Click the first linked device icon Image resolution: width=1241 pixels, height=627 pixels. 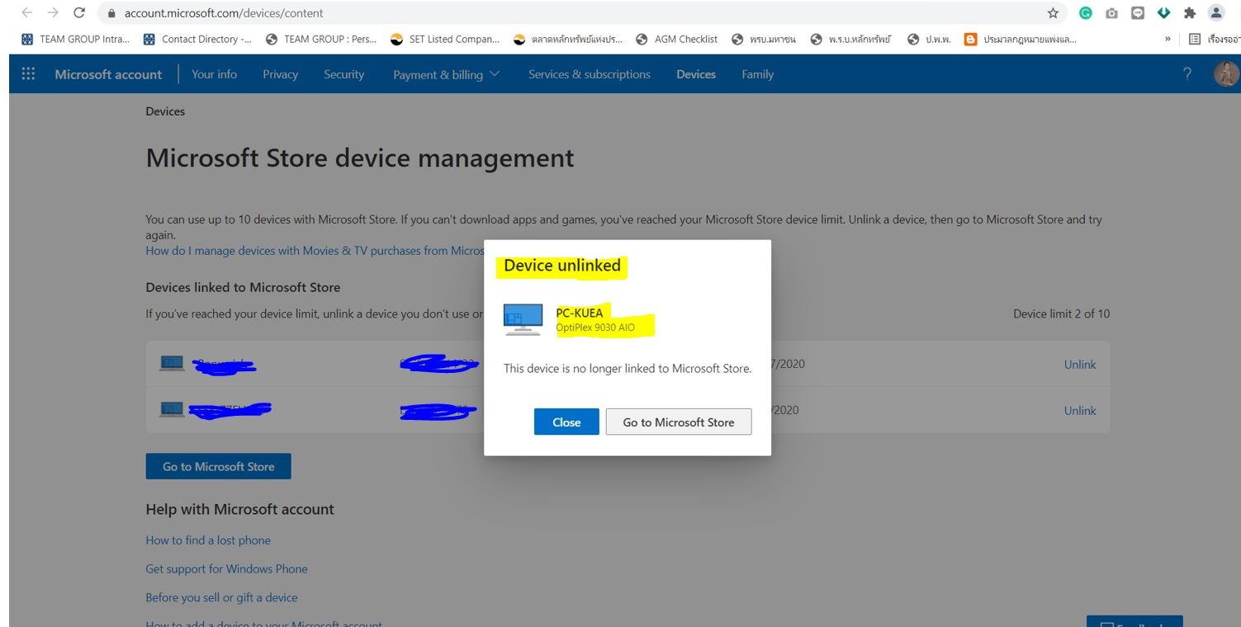(x=172, y=363)
